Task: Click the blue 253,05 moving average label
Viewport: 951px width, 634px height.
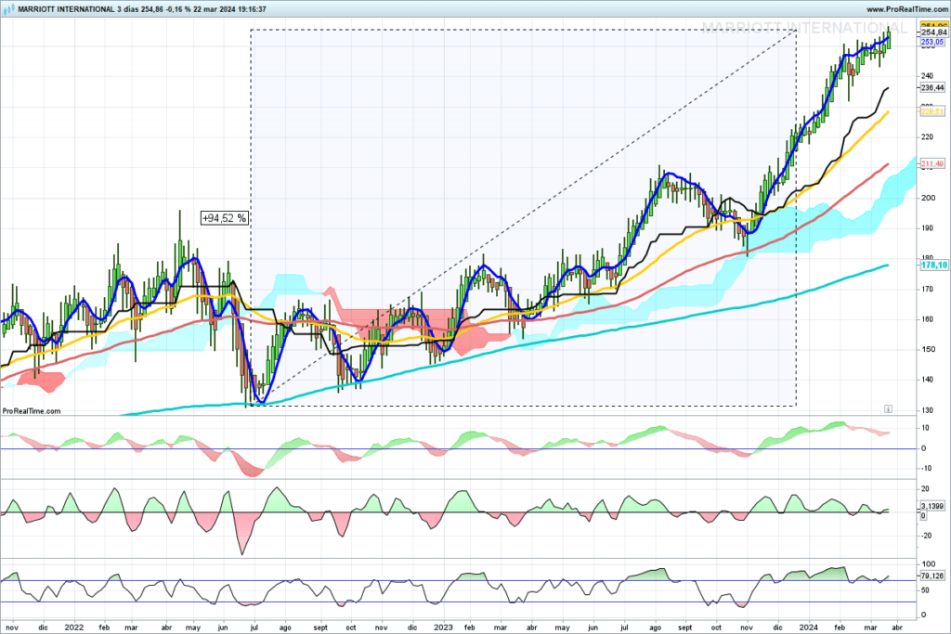Action: [x=932, y=42]
